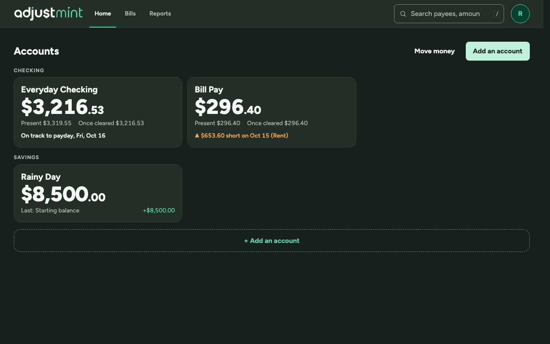Open the R profile avatar
Screen dimensions: 550x344
(520, 14)
